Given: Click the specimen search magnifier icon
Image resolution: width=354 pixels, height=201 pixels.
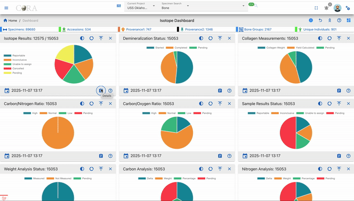Looking at the screenshot, I should (x=256, y=6).
